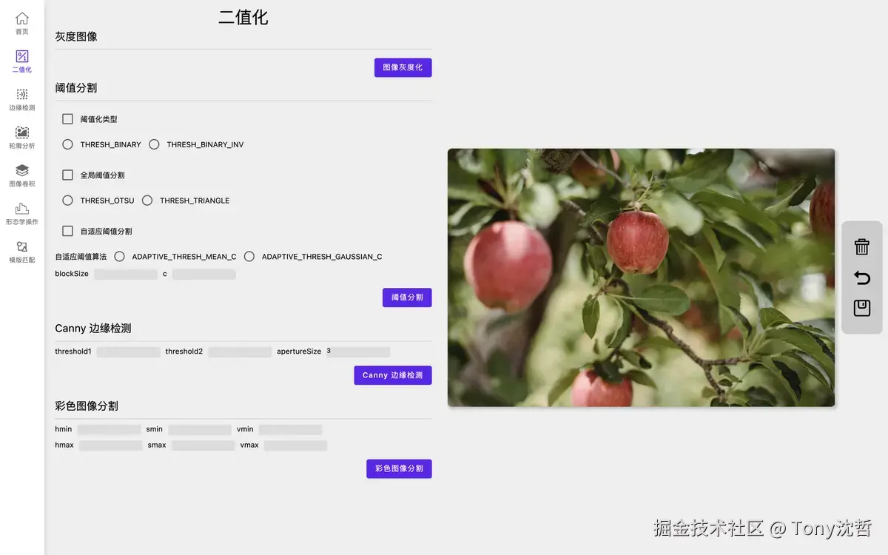Click the save icon on the floating toolbar

point(861,309)
